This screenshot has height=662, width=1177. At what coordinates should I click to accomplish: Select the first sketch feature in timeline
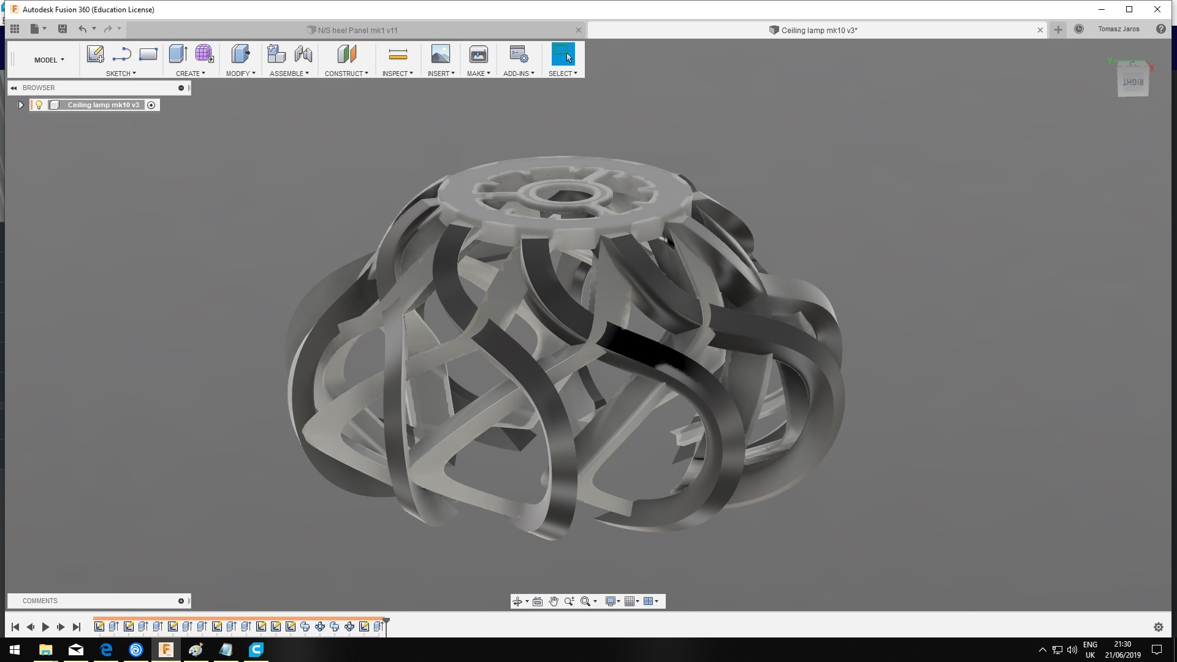[99, 626]
